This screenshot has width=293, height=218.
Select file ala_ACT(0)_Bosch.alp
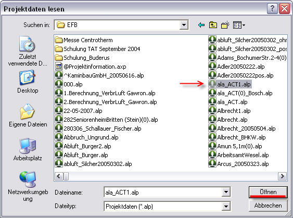240,93
